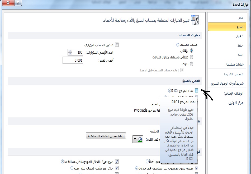Click info icon beside صيغ تحذف الخلايا الموجودة
The height and width of the screenshot is (174, 251).
point(63,161)
